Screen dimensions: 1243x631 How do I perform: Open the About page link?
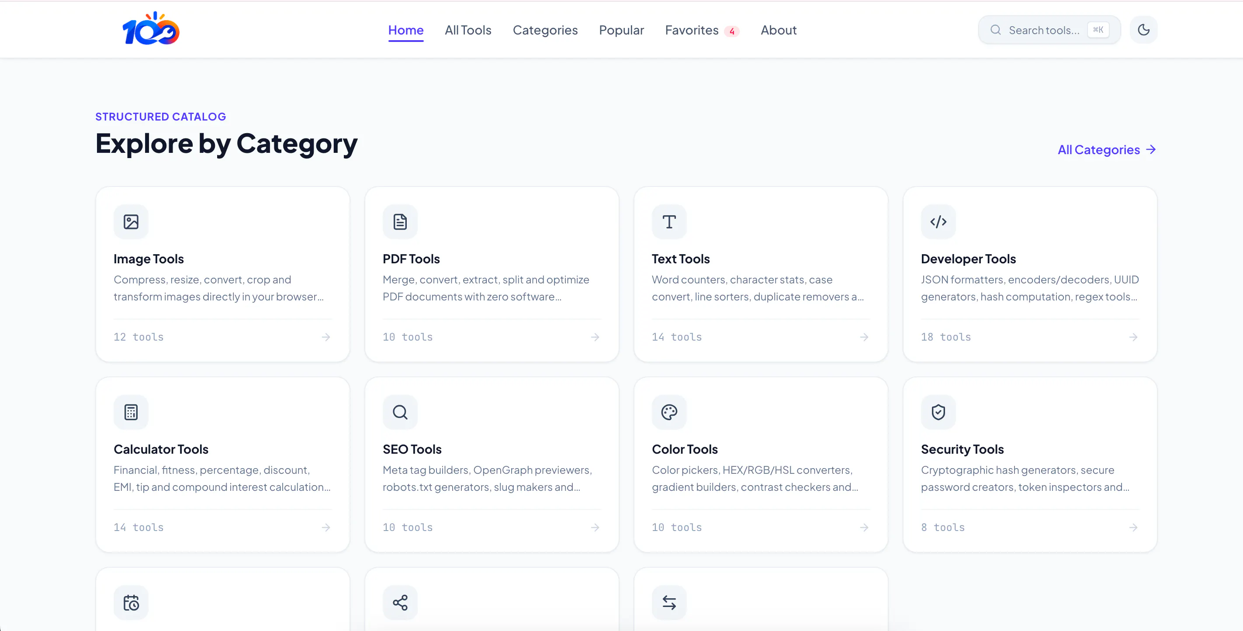778,30
